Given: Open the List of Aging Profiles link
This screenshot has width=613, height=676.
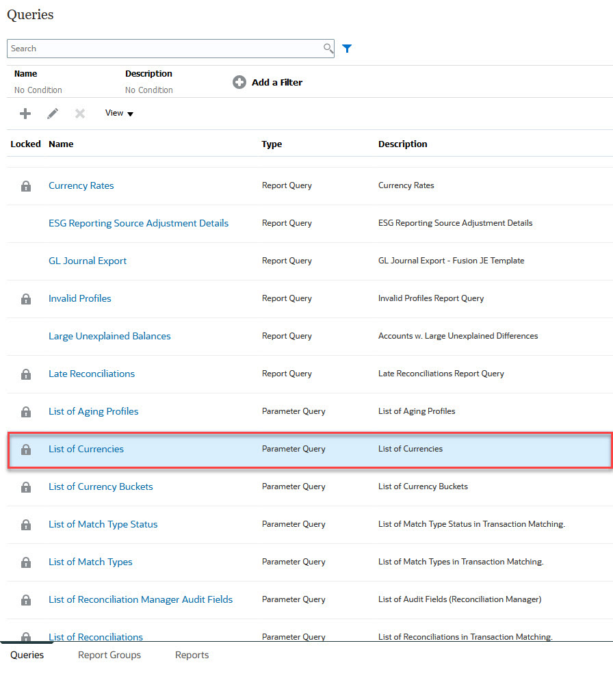Looking at the screenshot, I should pyautogui.click(x=94, y=411).
